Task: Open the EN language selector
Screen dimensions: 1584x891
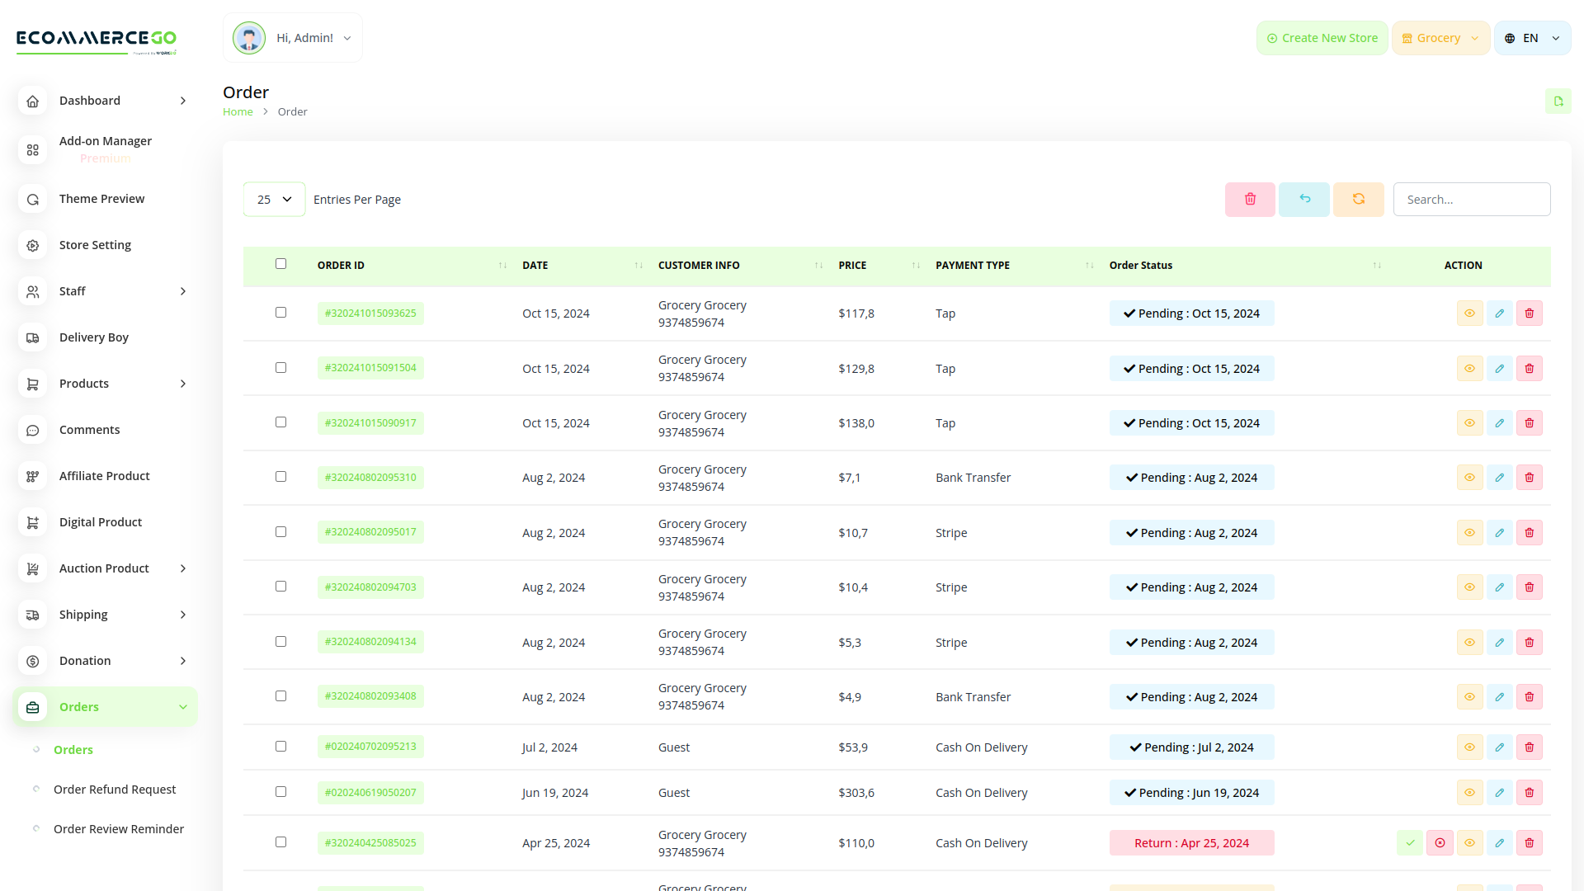Action: (x=1531, y=37)
